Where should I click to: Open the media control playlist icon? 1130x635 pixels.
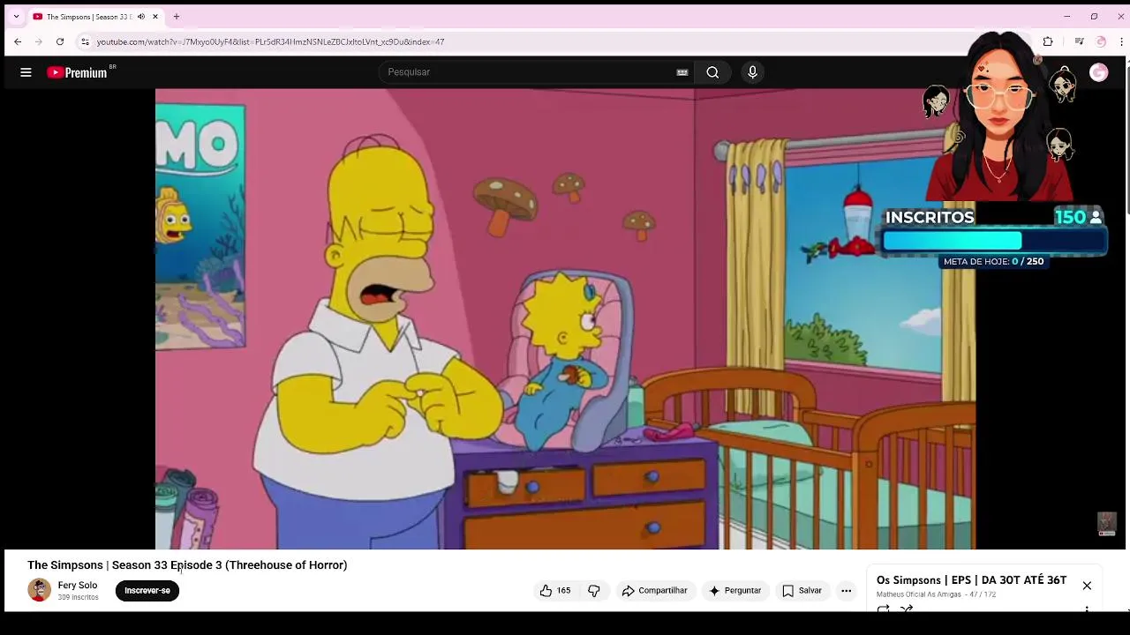[1079, 41]
